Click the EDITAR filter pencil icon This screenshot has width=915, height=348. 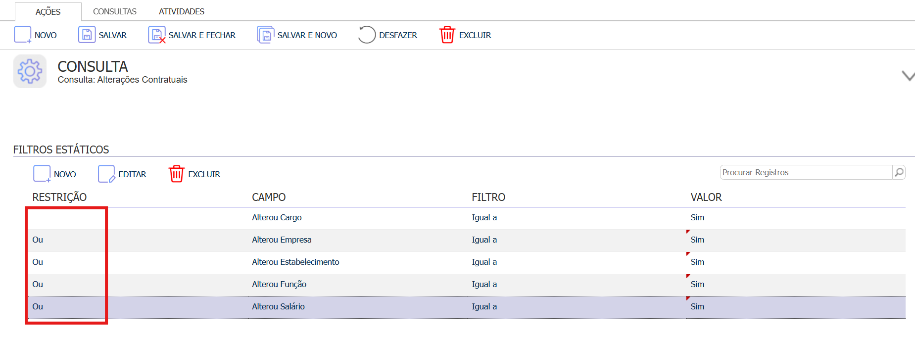point(106,174)
